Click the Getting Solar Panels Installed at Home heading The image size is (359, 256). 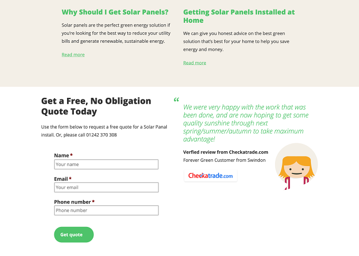point(239,16)
